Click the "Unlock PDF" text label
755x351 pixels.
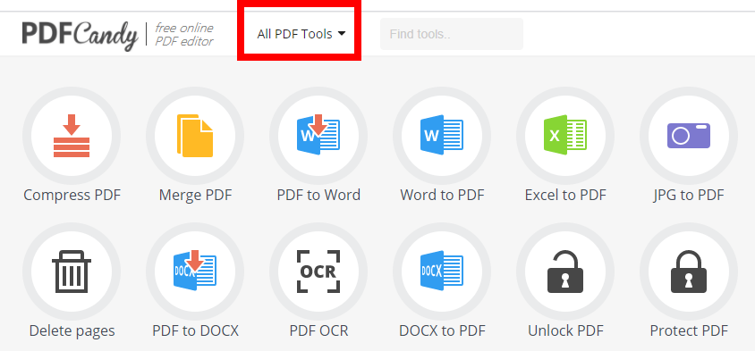(565, 331)
